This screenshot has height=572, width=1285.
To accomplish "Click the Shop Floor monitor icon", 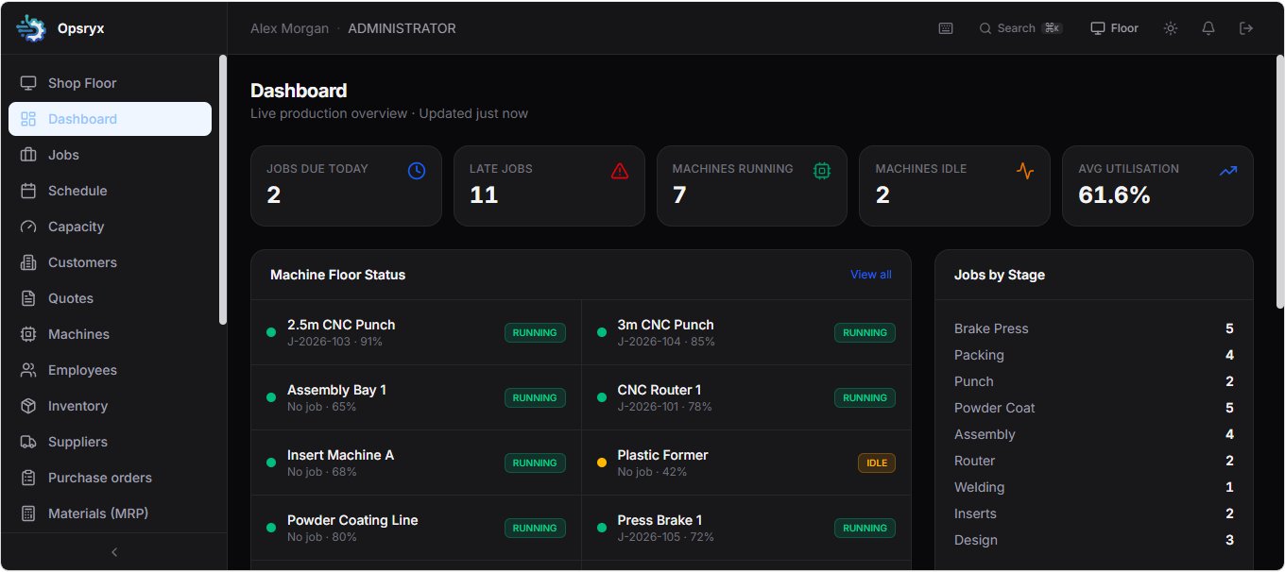I will (28, 83).
